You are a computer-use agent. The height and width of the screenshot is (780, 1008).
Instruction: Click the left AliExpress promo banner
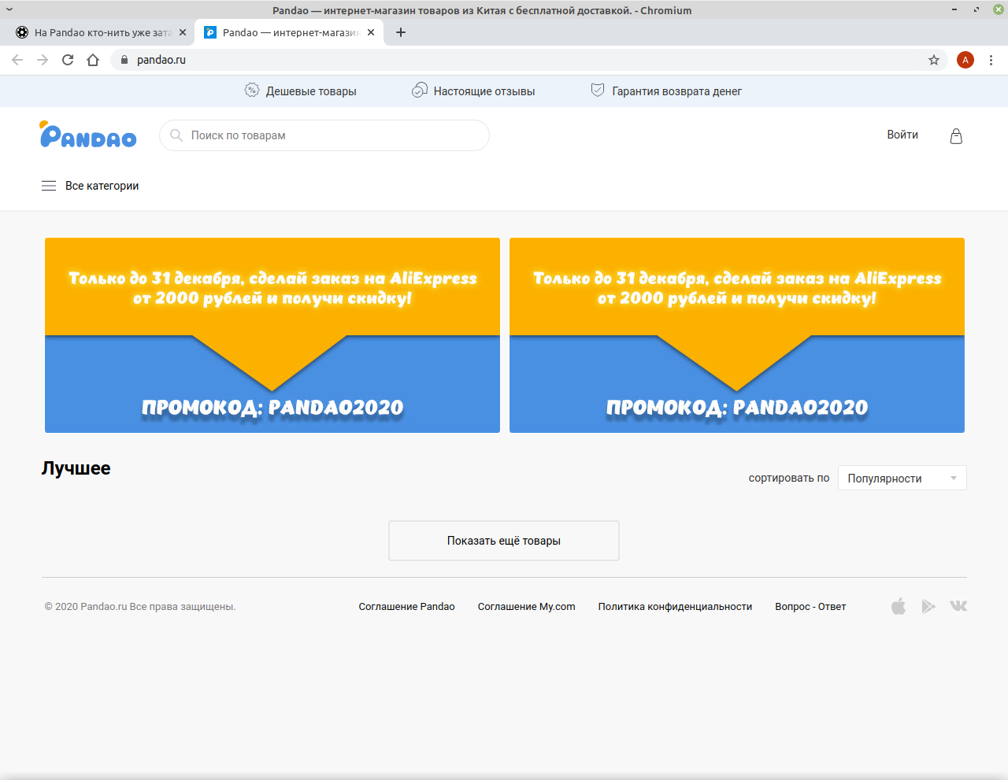[272, 335]
